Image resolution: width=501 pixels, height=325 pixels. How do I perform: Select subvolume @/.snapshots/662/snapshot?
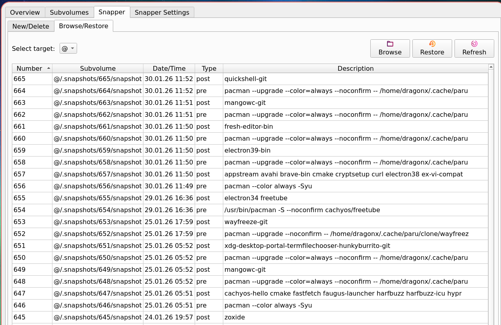[x=98, y=114]
